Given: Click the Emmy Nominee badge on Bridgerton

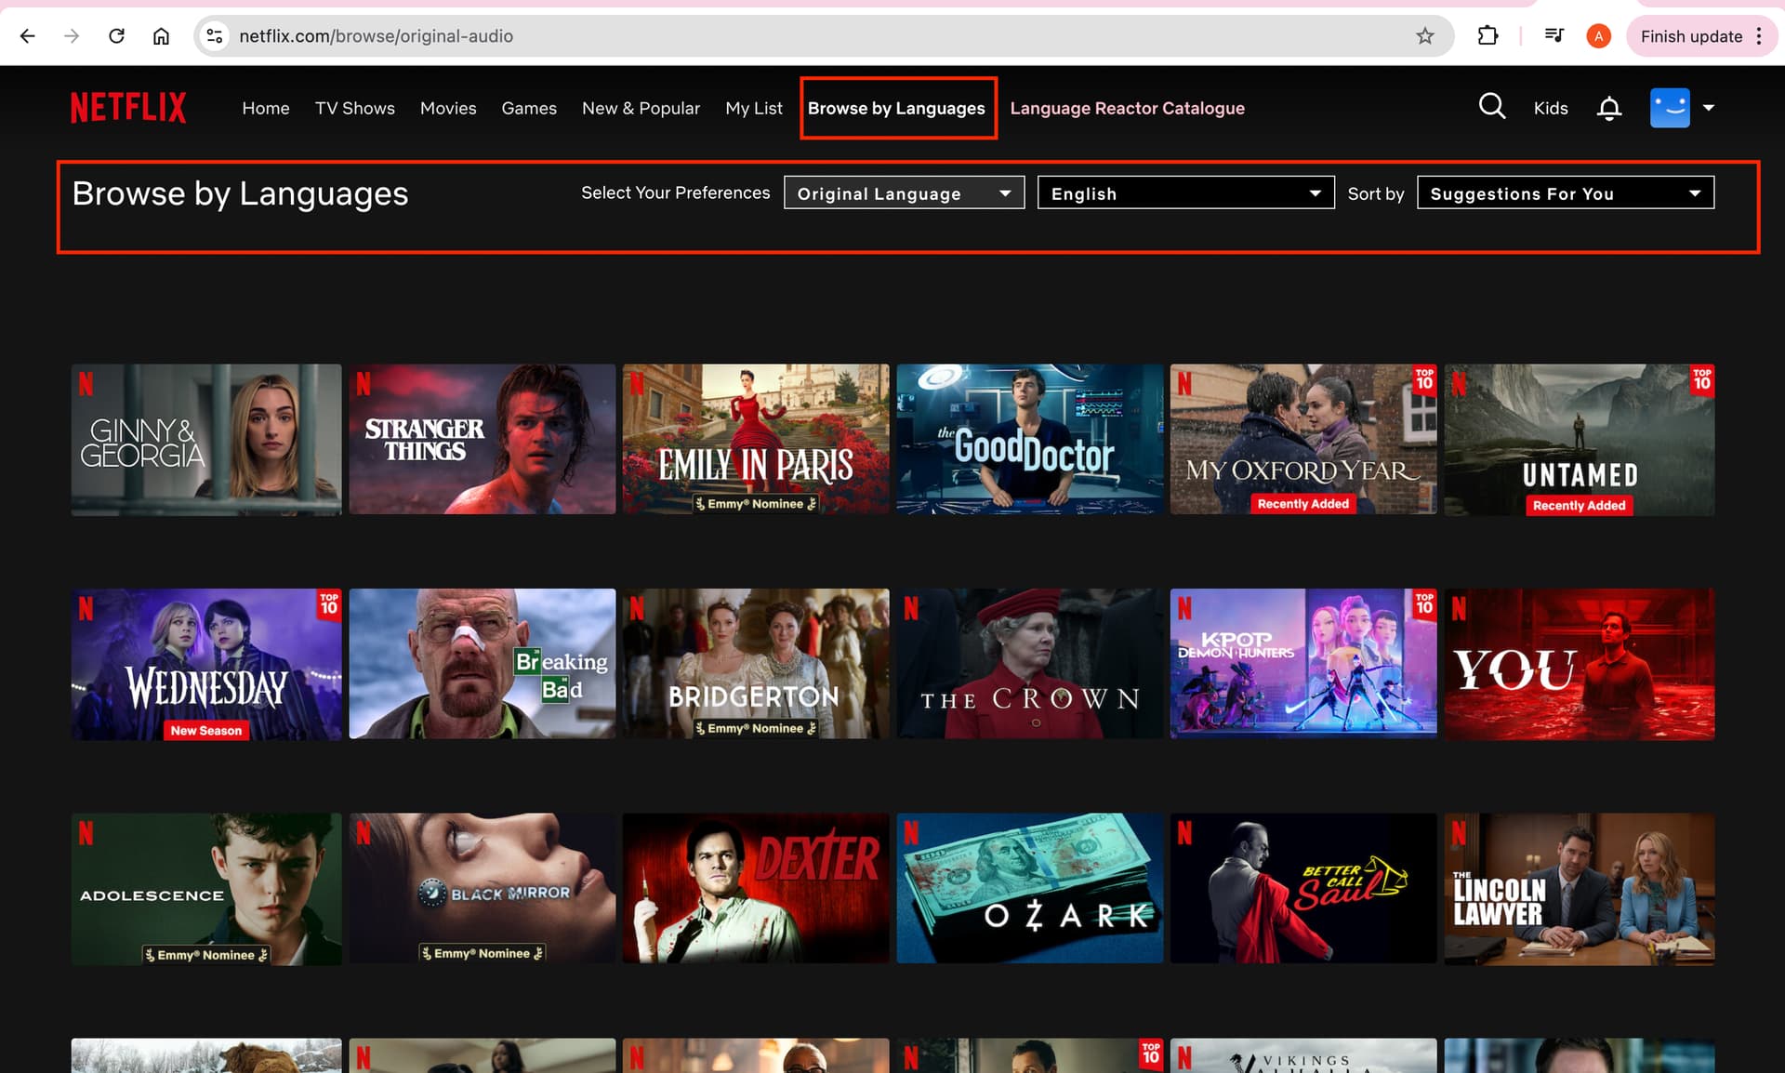Looking at the screenshot, I should point(756,729).
